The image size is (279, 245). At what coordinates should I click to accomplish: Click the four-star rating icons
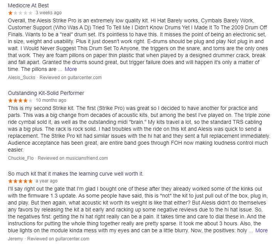[x=20, y=100]
